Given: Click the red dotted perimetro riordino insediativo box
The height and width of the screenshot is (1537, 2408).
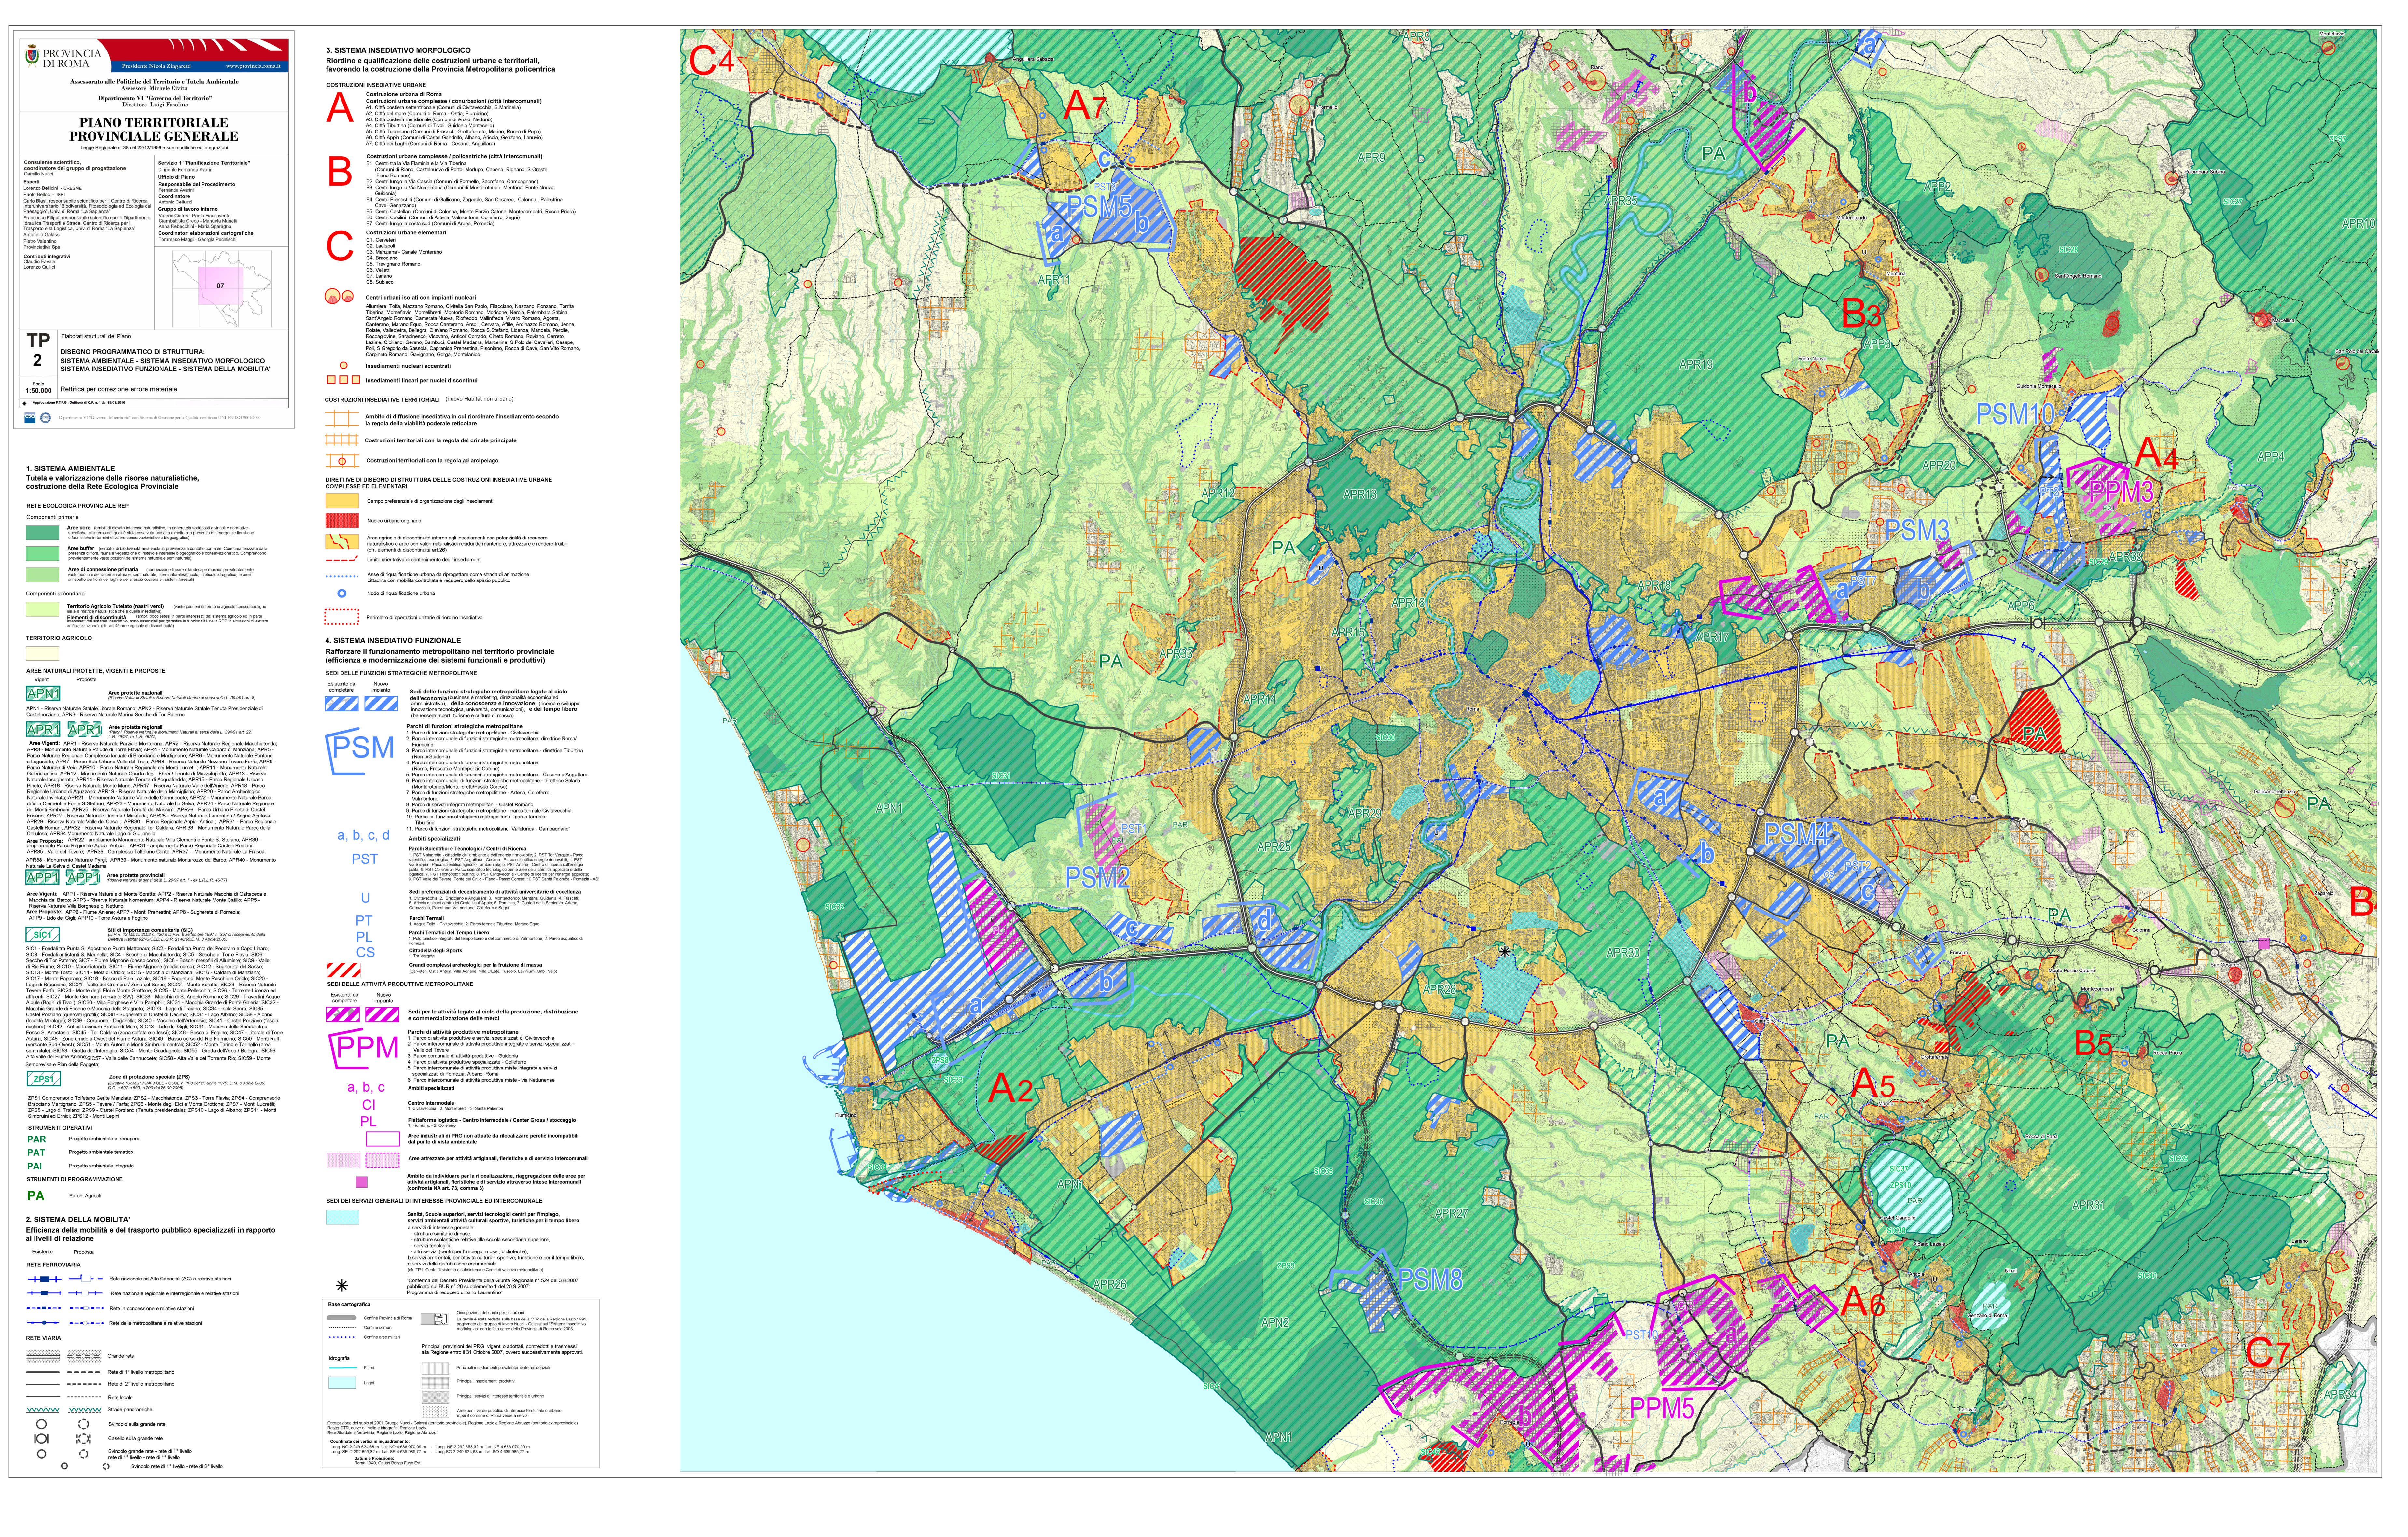Looking at the screenshot, I should pos(342,617).
